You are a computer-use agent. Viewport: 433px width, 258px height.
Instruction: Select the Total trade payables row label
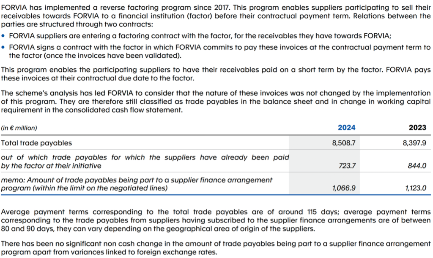point(36,143)
